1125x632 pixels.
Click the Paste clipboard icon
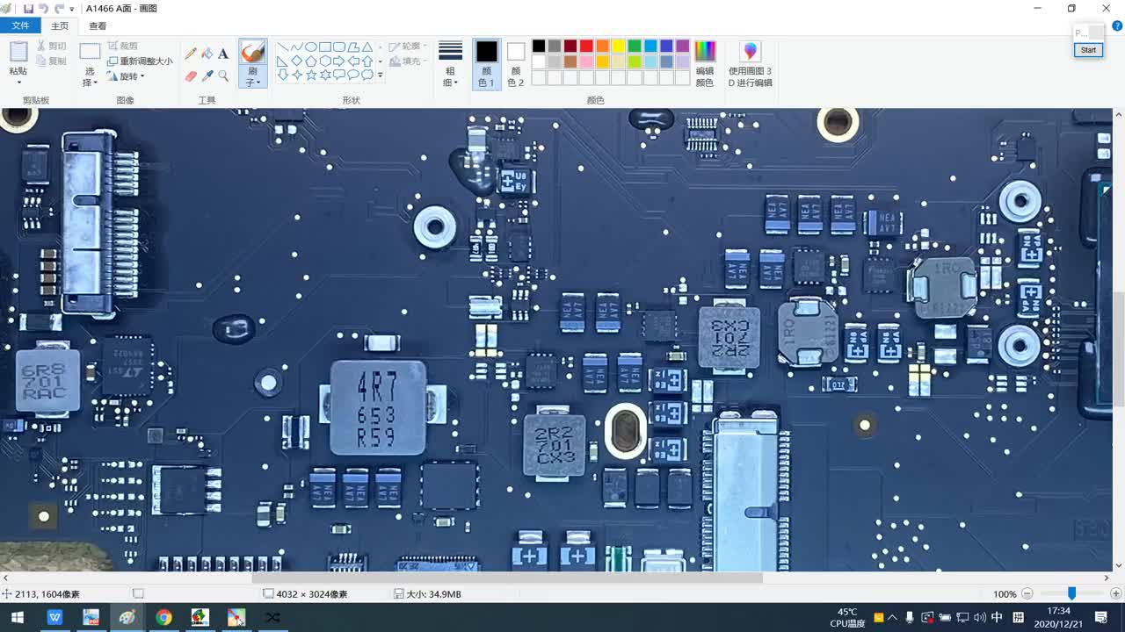[18, 52]
